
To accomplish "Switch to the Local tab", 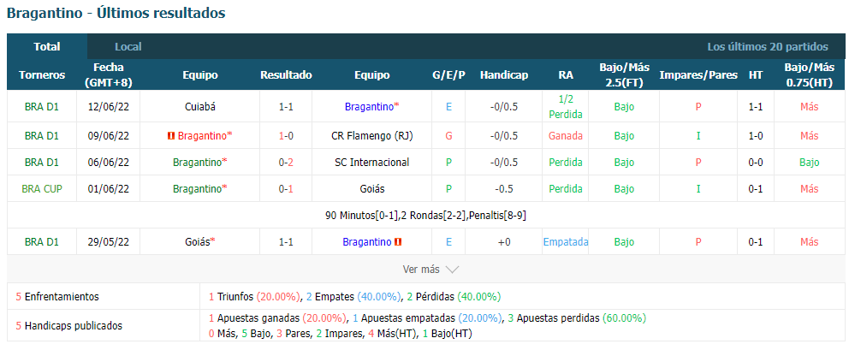I will (128, 47).
